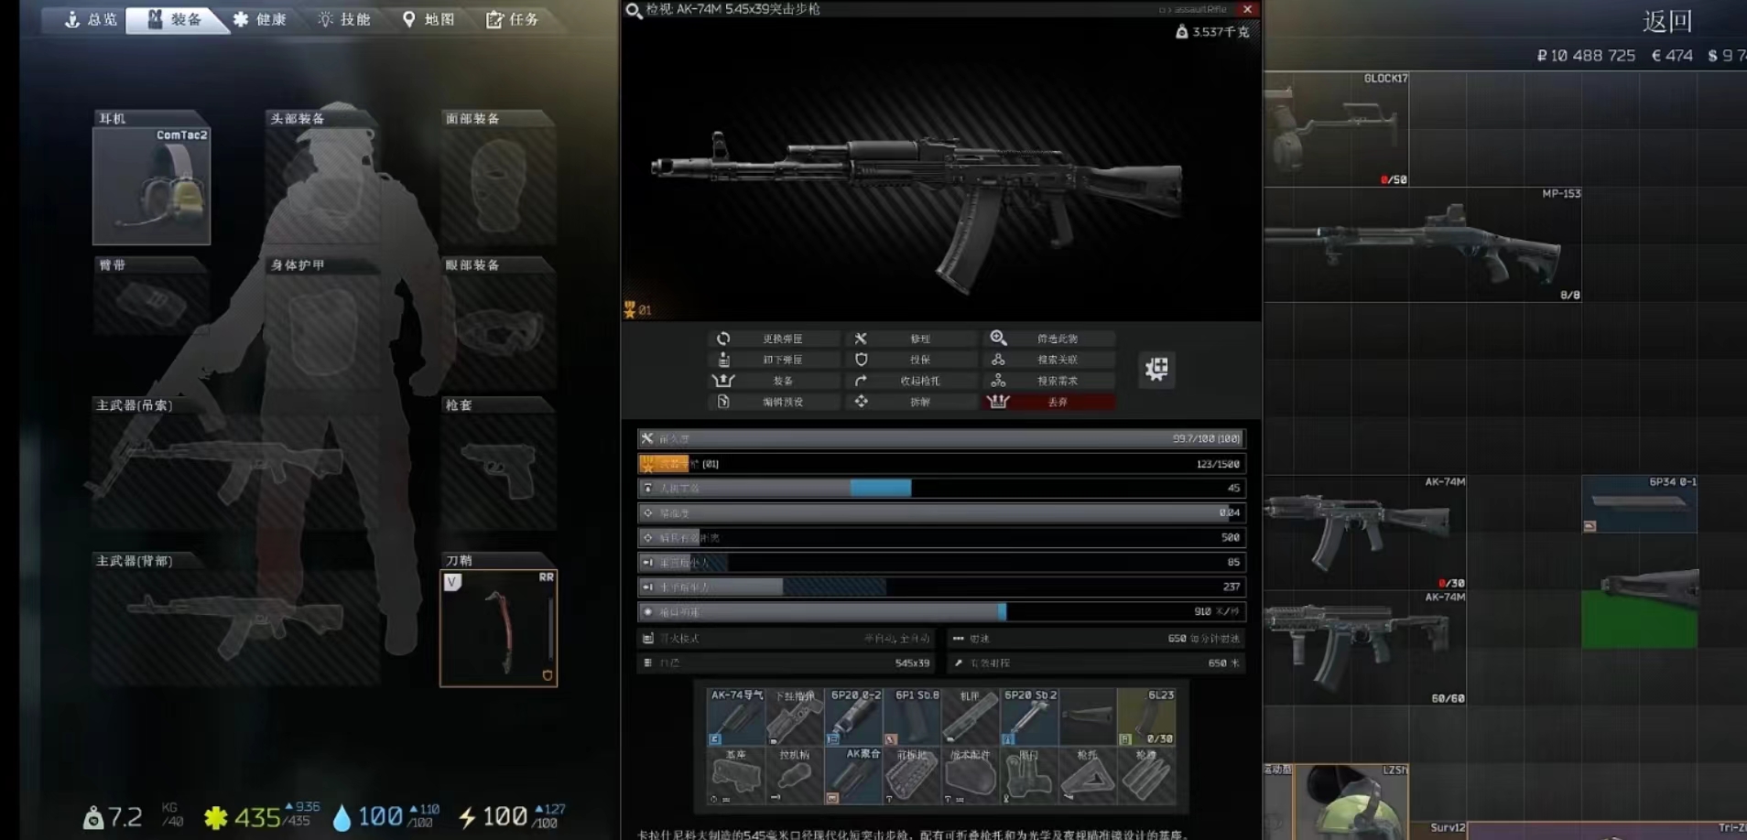Click the 修理 repair wrench option
The height and width of the screenshot is (840, 1747).
point(911,339)
